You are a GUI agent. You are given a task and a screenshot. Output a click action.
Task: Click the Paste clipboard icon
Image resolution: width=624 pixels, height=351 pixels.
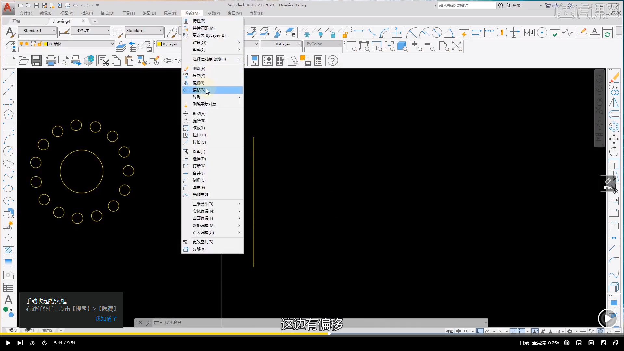coord(129,60)
